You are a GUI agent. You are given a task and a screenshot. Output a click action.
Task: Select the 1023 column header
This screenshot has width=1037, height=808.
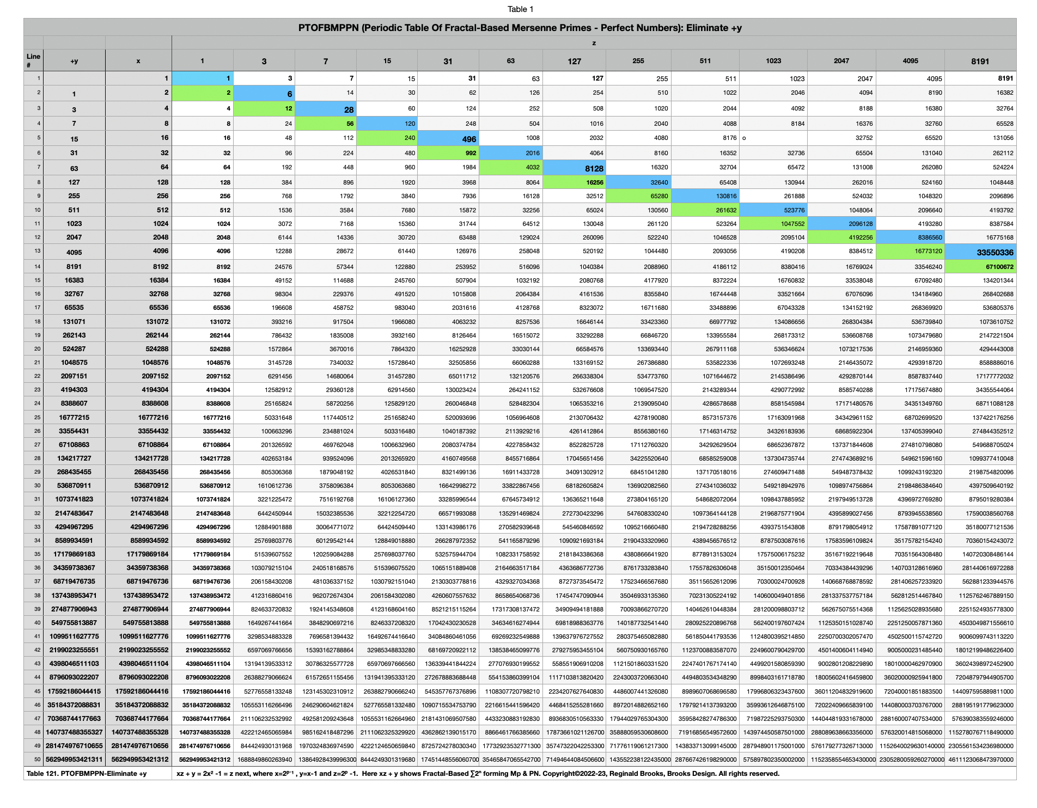click(773, 61)
